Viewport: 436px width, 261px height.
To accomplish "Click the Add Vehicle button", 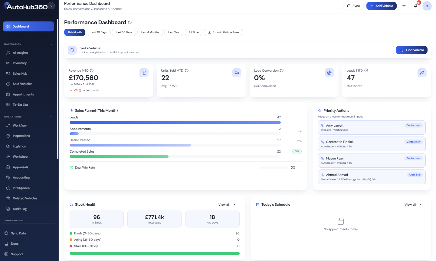I will pos(382,6).
